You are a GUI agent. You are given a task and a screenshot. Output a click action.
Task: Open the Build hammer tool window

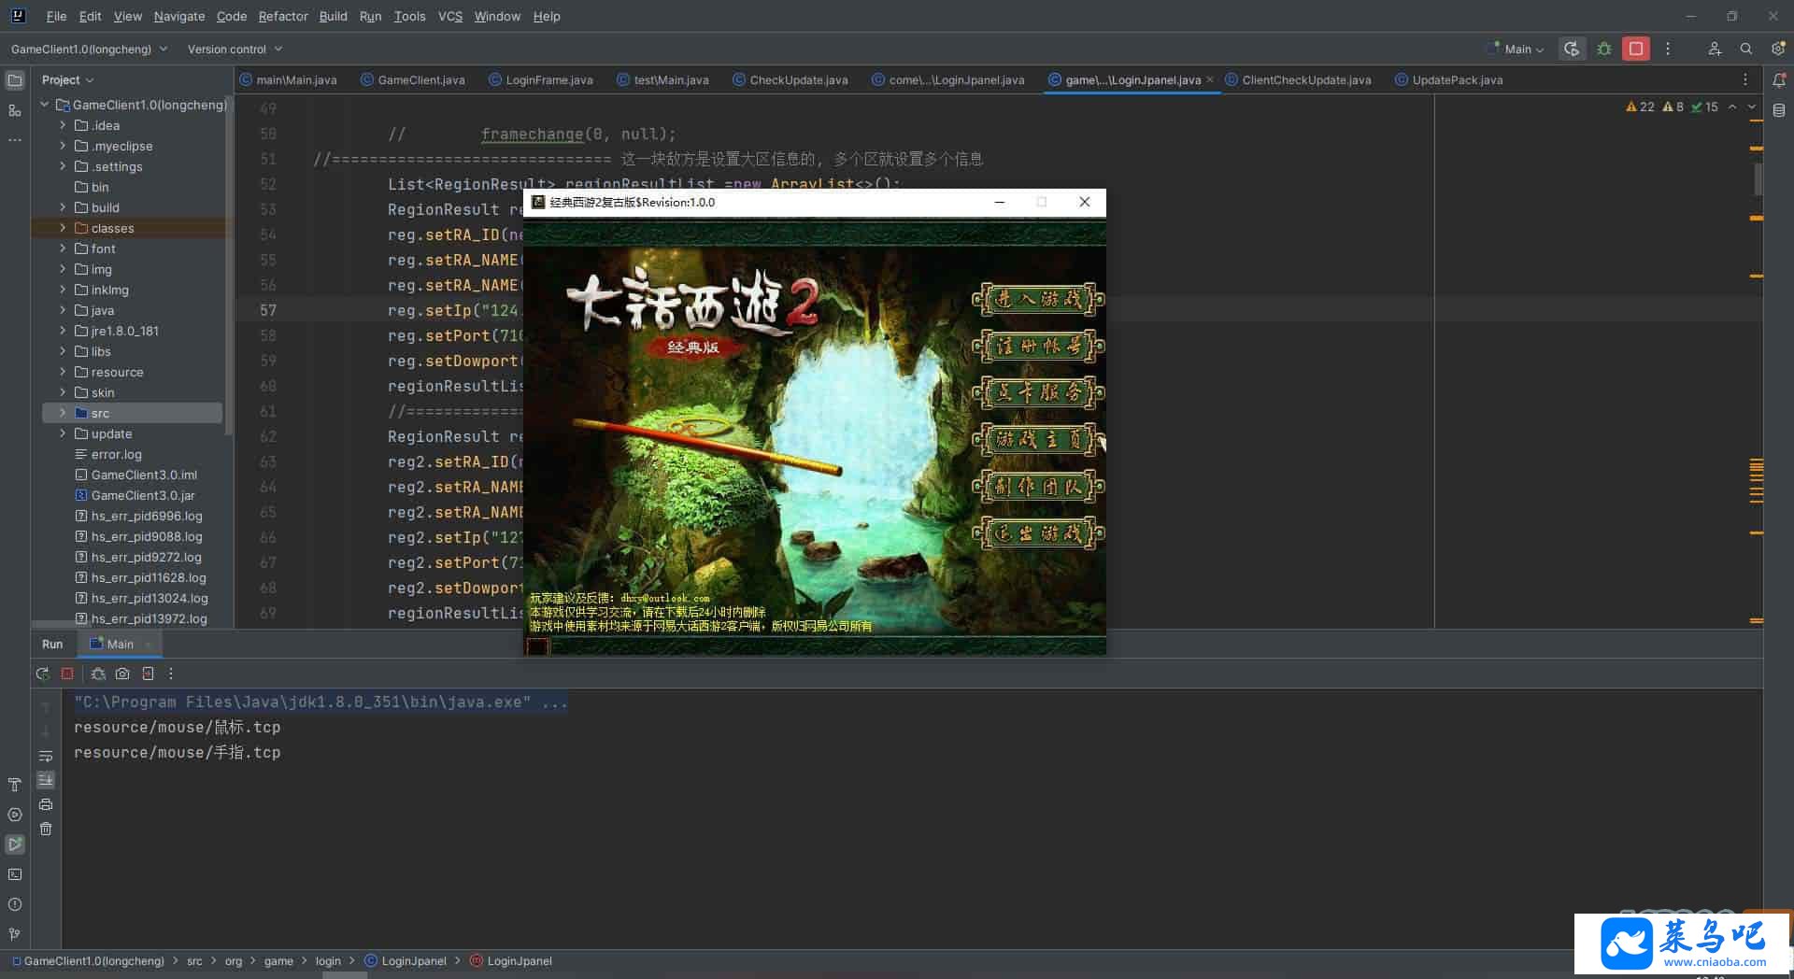[15, 785]
